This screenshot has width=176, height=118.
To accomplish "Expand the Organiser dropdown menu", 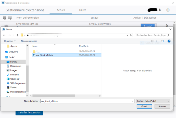I will [x=10, y=41].
